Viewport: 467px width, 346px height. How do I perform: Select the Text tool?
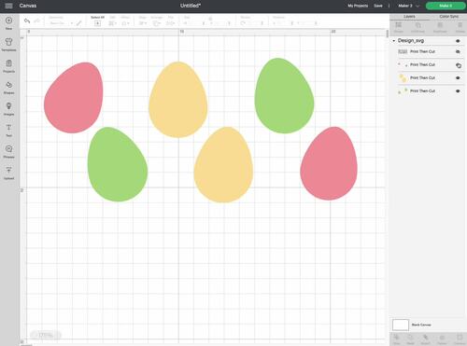8,128
